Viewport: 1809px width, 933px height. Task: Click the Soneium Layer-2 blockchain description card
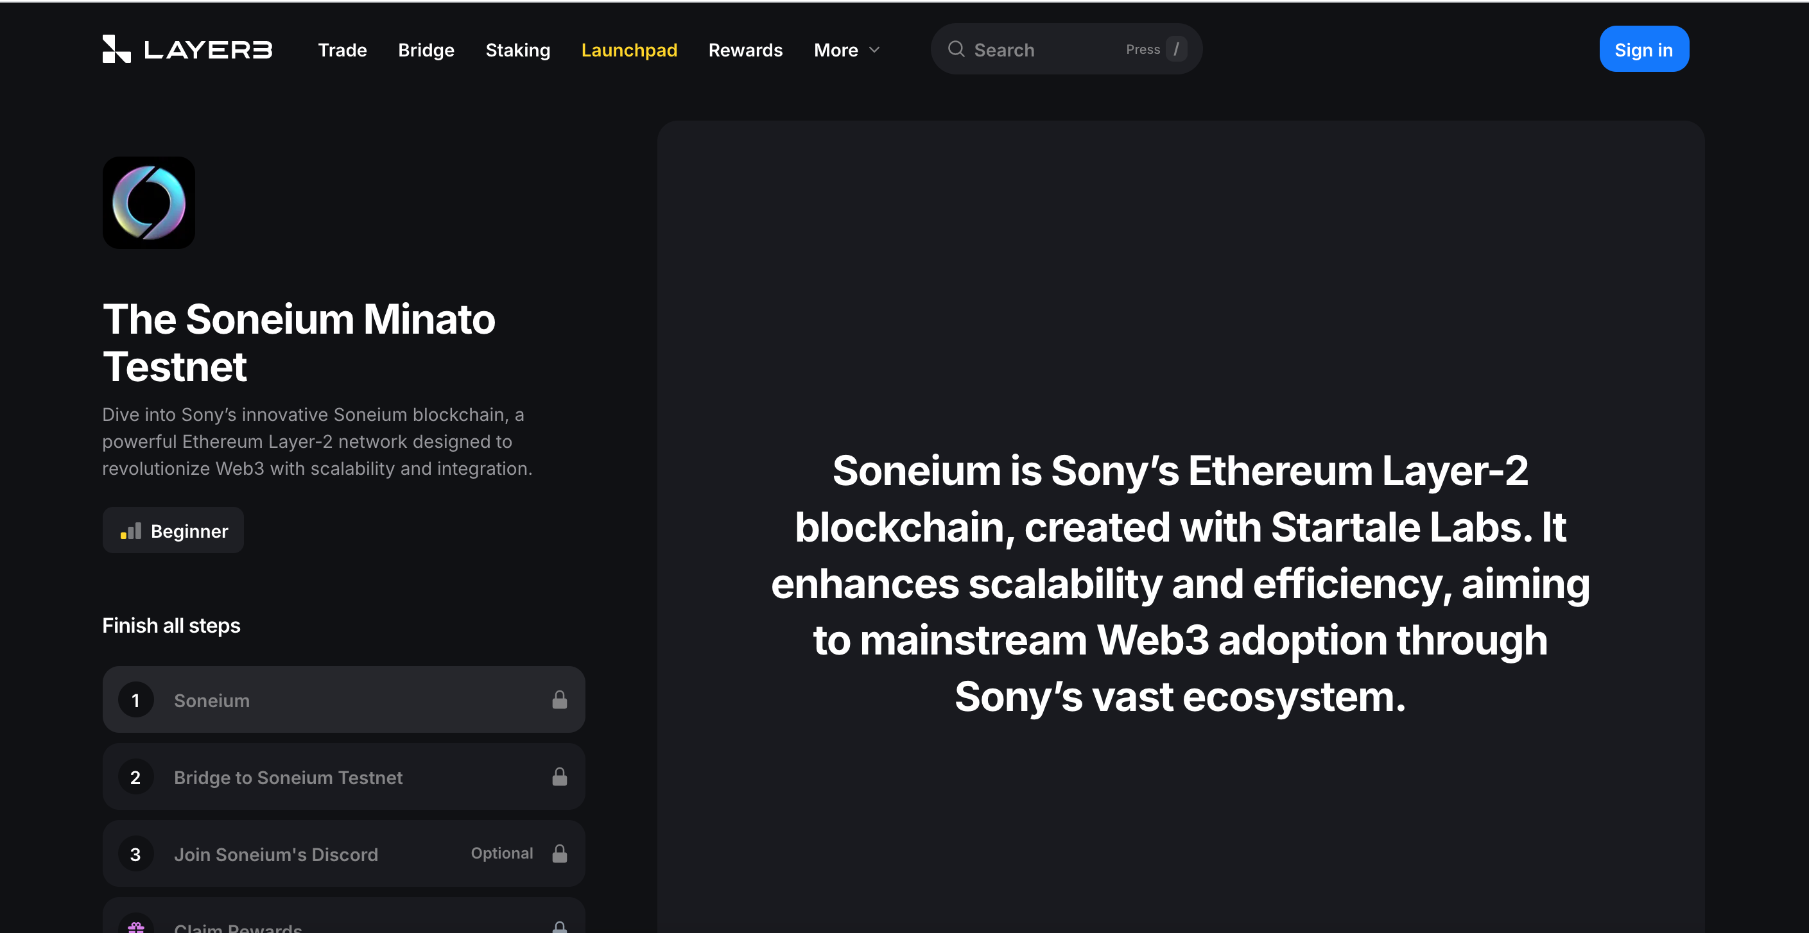[1181, 527]
